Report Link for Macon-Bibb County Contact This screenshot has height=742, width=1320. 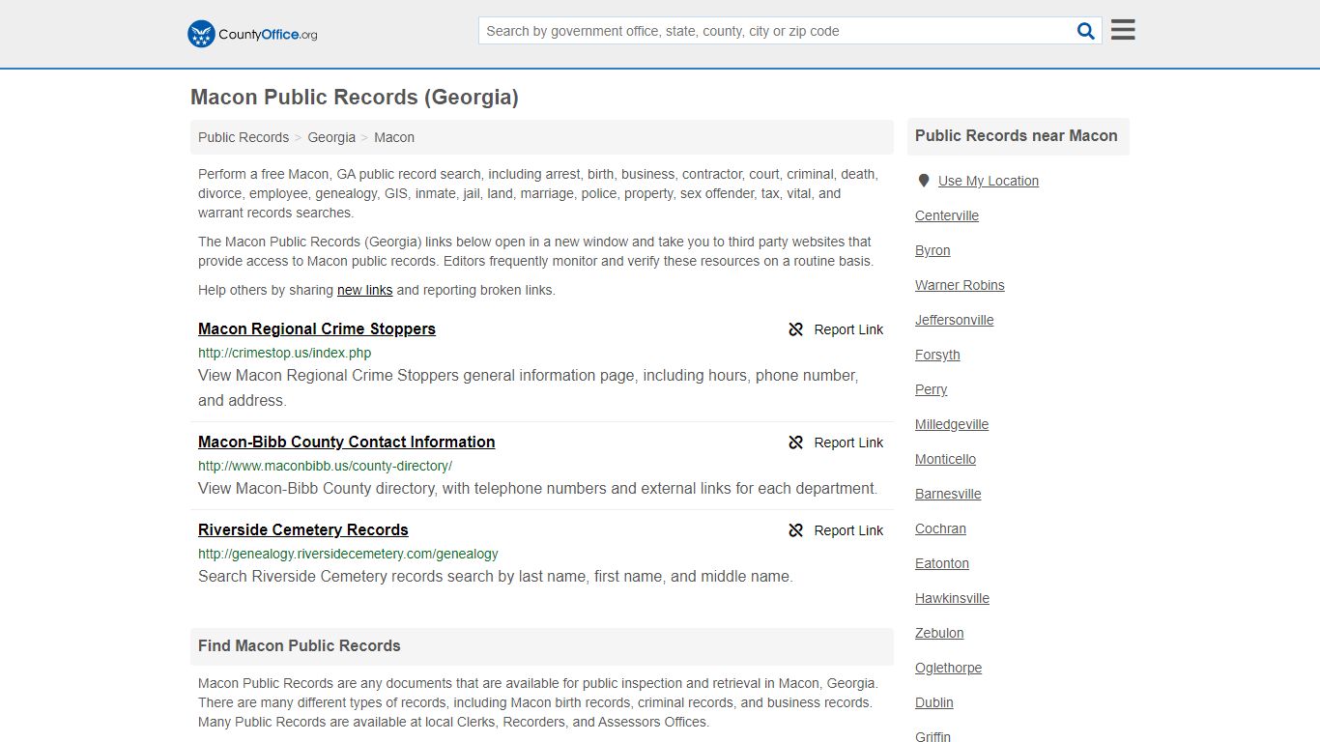848,442
